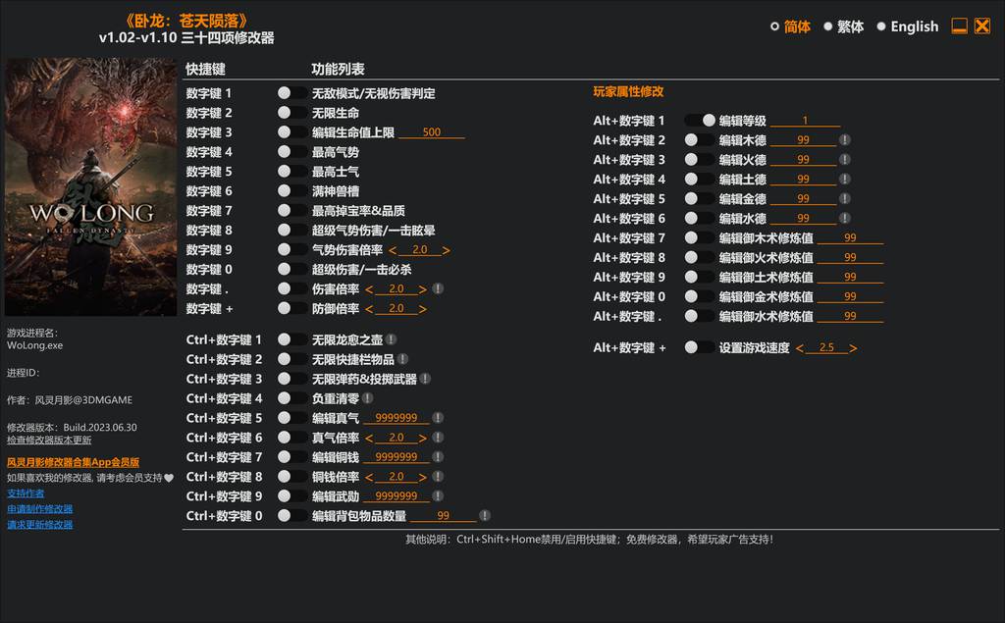Select 繁体 language radio button
Image resolution: width=1005 pixels, height=623 pixels.
[x=828, y=26]
